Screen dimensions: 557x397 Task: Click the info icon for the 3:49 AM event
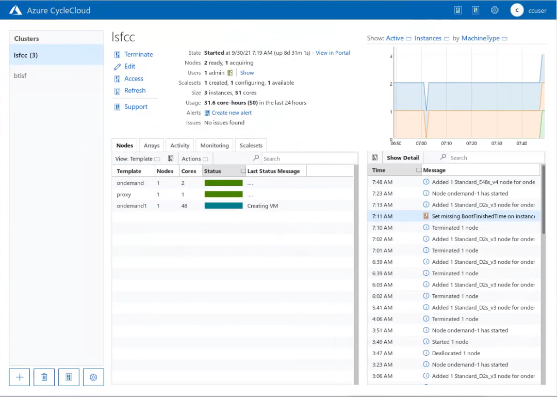click(x=426, y=342)
